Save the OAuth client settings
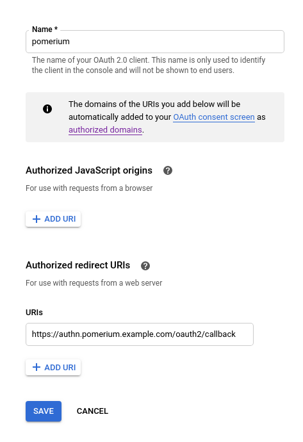This screenshot has width=303, height=442. [x=44, y=411]
